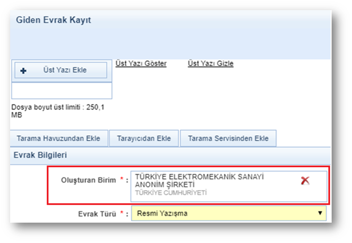Select the Tarama Havuzundan Ekle tab
Viewport: 352px width, 243px height.
click(59, 139)
